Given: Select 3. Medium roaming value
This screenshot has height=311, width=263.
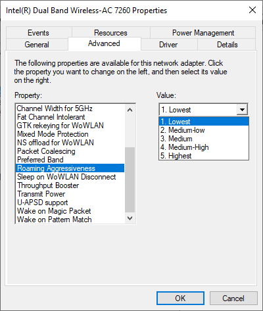Looking at the screenshot, I should click(204, 139).
